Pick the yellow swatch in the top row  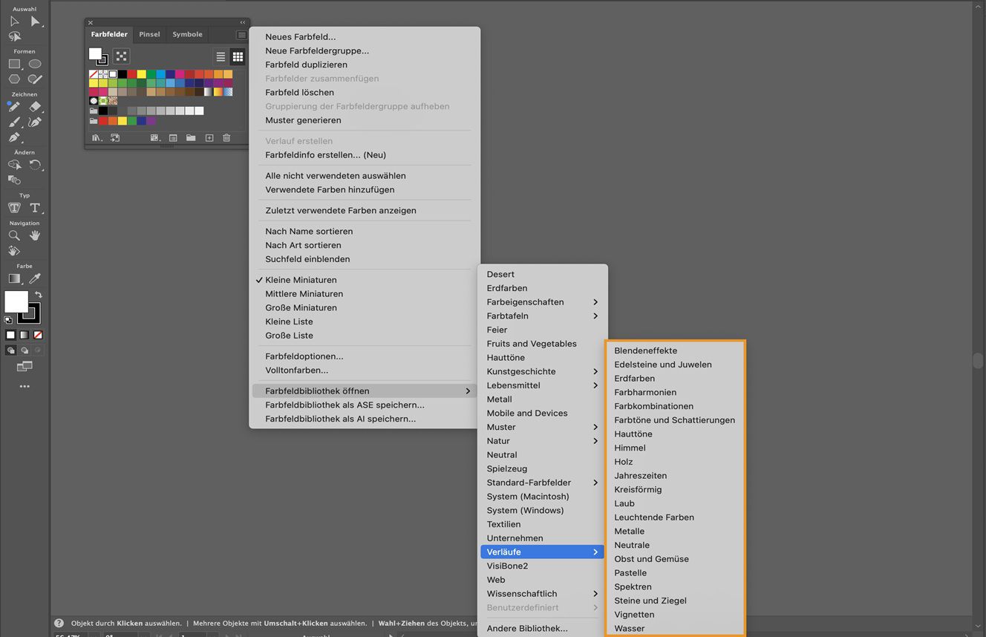tap(141, 74)
